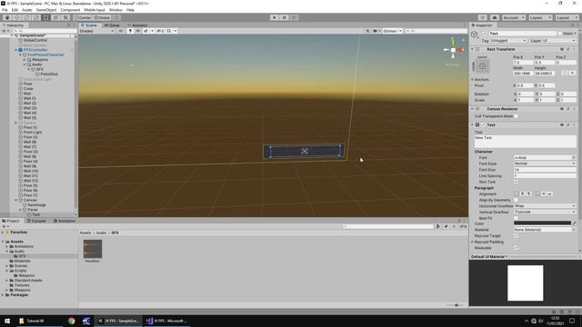Switch to the Animator tab
Viewport: 582px width, 327px height.
click(137, 25)
